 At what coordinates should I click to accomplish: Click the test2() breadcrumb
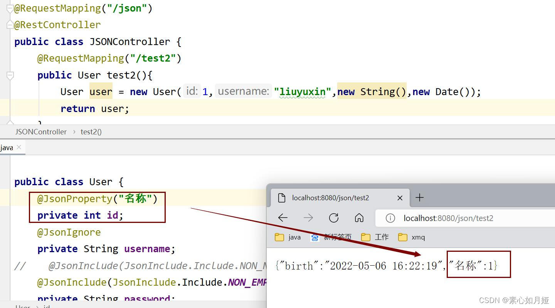91,132
